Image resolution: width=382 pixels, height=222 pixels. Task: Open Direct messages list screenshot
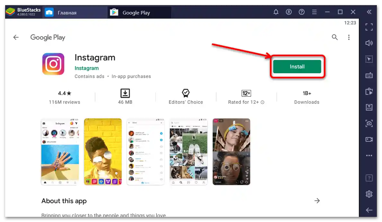coord(146,152)
